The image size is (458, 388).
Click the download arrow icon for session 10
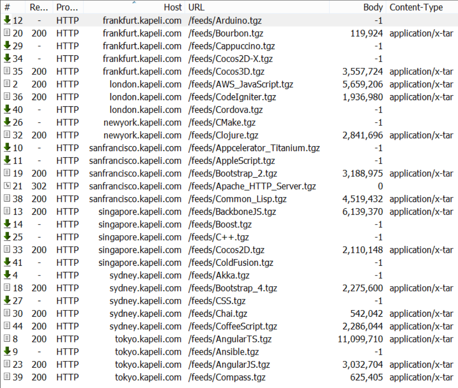pos(7,147)
